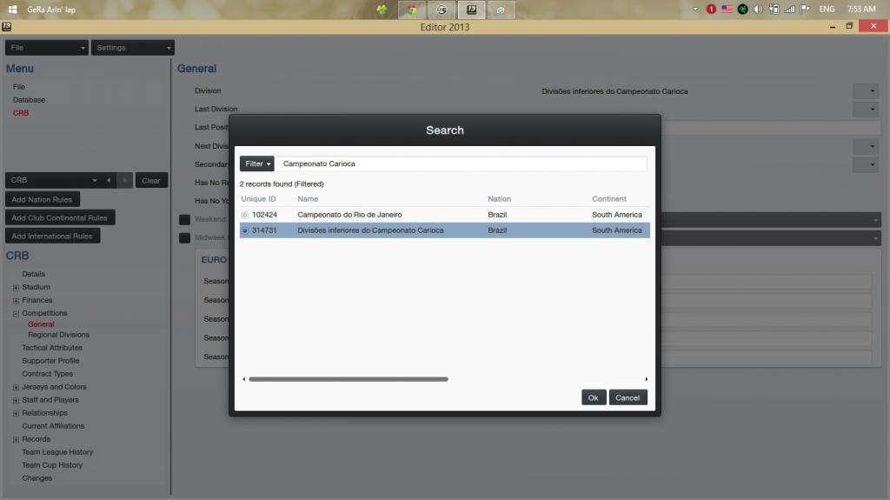Confirm search with Ok button

pyautogui.click(x=593, y=397)
